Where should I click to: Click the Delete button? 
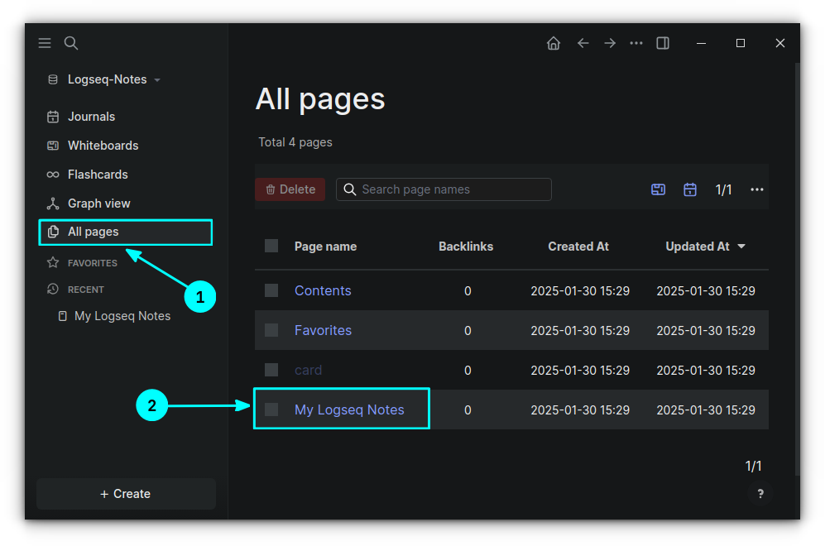tap(290, 189)
